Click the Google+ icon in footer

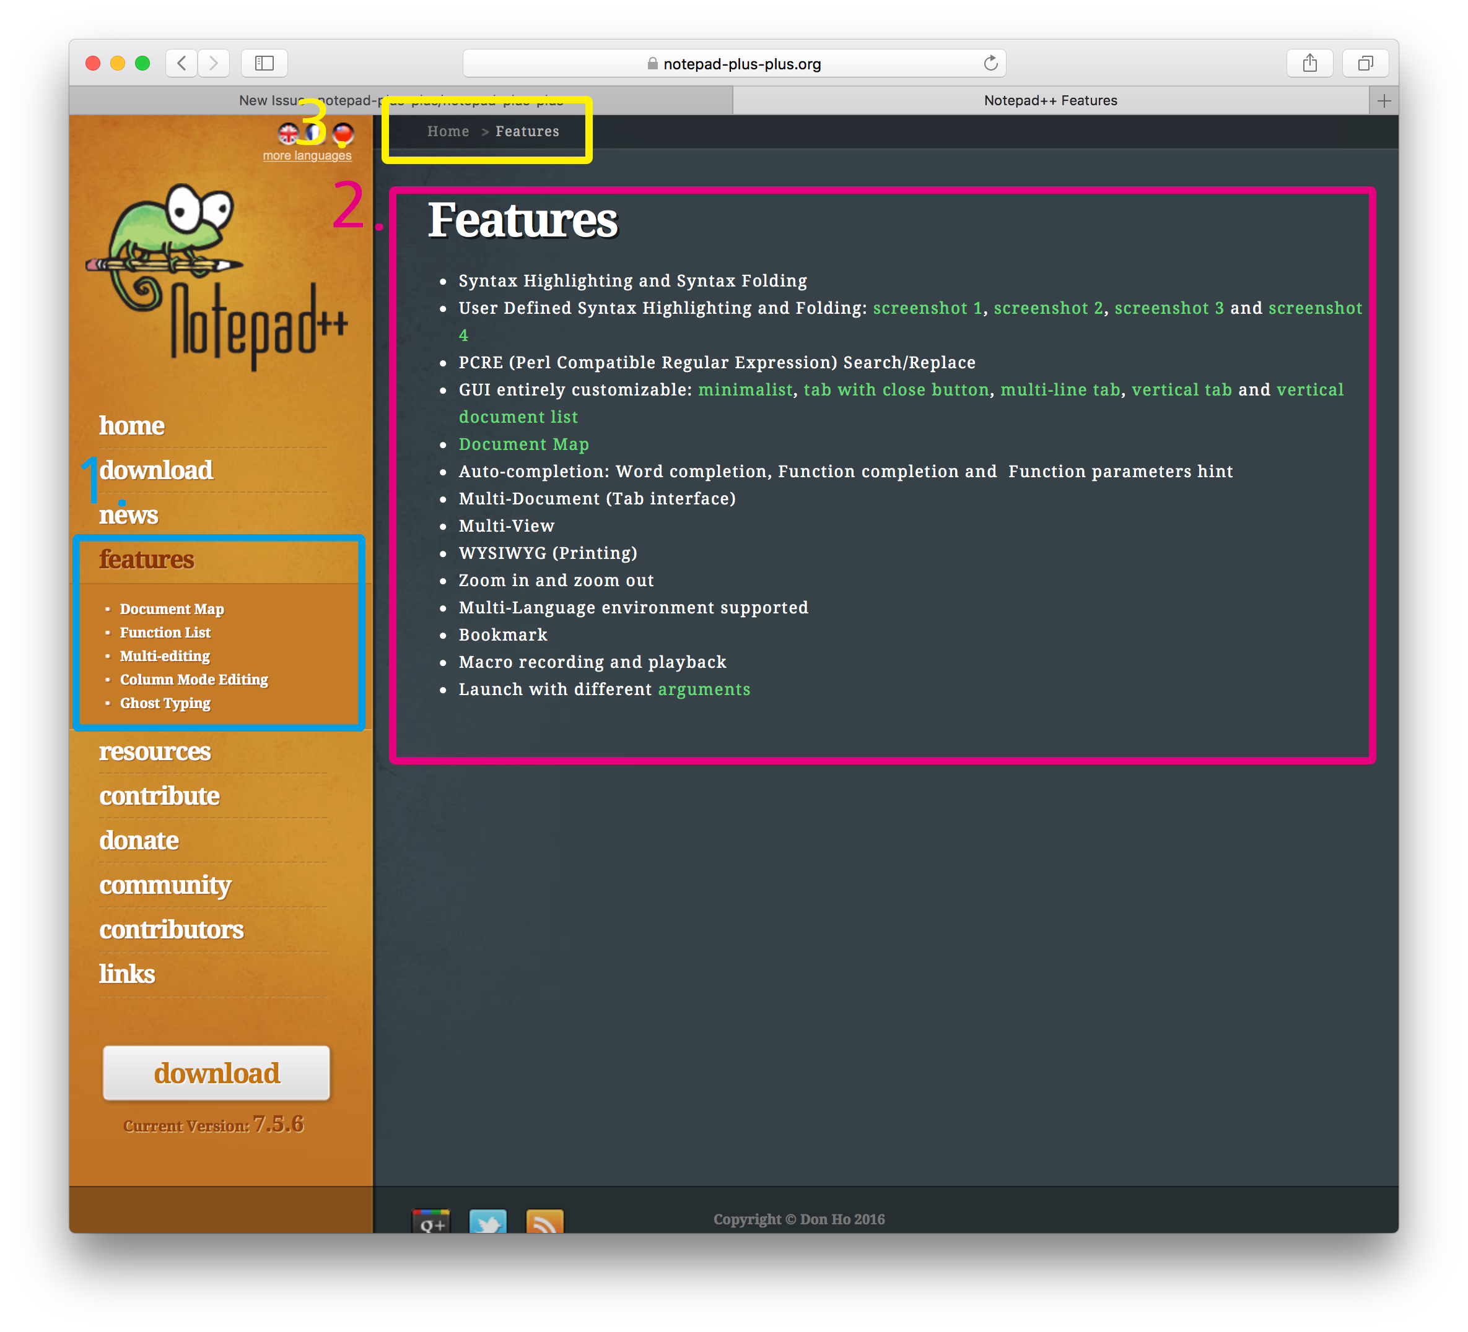[x=431, y=1221]
